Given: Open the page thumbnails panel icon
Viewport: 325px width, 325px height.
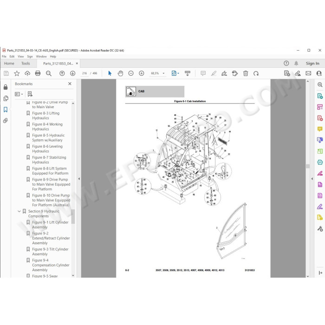Looking at the screenshot, I should [6, 98].
